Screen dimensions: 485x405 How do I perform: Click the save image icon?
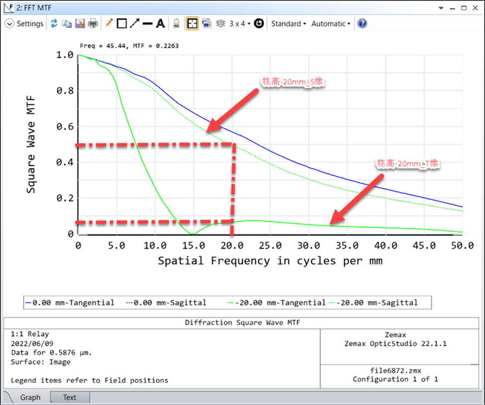[x=80, y=23]
